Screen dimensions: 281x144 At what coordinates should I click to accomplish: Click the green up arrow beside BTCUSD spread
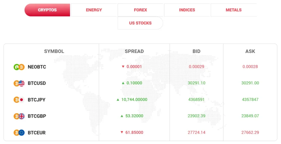[123, 83]
